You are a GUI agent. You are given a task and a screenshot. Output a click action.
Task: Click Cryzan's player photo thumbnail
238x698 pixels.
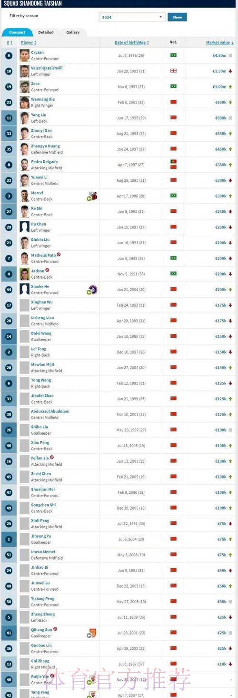coord(24,55)
